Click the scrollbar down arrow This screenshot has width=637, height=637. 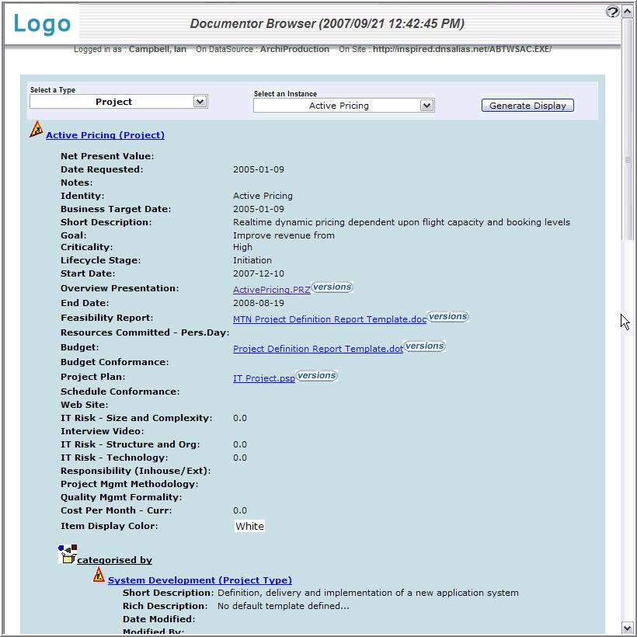[627, 626]
